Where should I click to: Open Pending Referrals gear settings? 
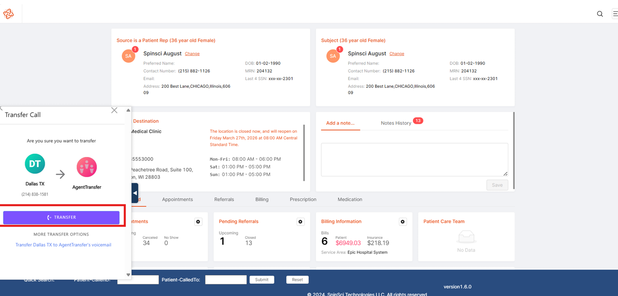pos(300,222)
